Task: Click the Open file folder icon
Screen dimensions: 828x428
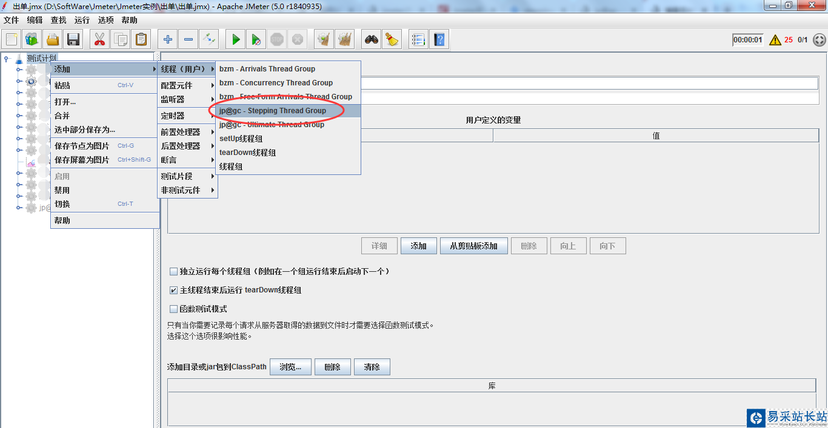Action: (53, 40)
